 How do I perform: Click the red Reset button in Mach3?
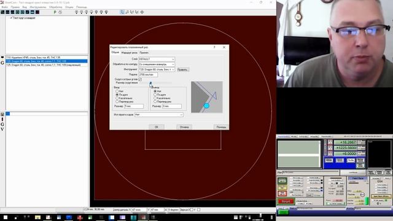[286, 201]
